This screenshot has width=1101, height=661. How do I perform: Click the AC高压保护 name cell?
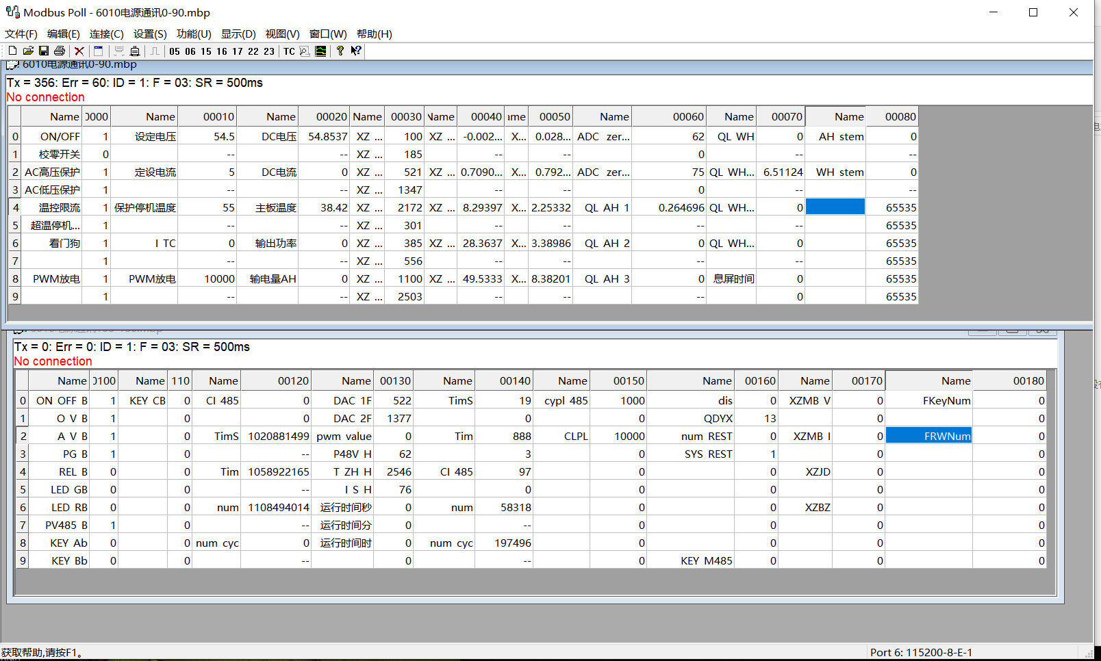click(x=52, y=172)
